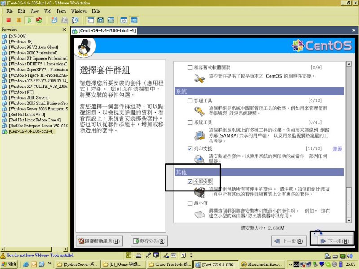
Task: Click the green chat icon in system tray
Action: (328, 265)
